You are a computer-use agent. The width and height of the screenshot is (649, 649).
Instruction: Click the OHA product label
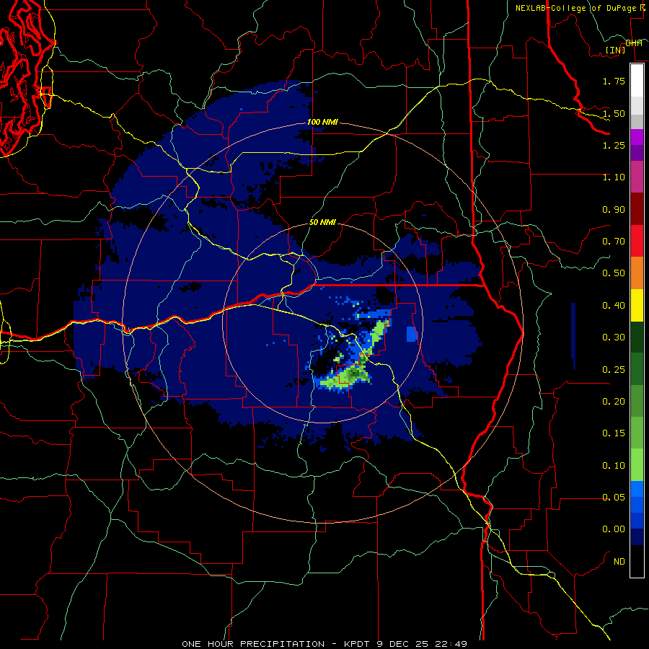[634, 43]
